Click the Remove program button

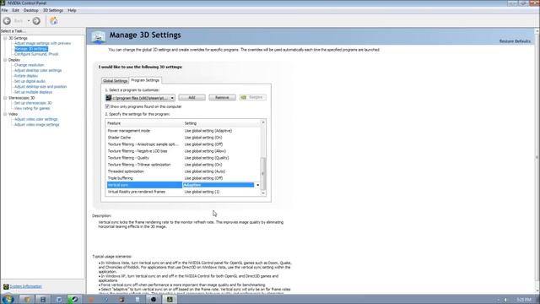222,98
